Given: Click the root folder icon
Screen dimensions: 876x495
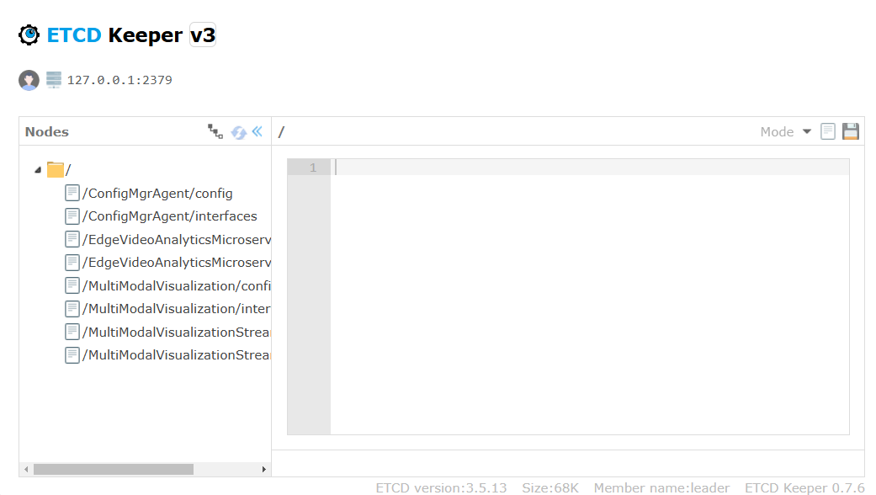Looking at the screenshot, I should click(56, 169).
